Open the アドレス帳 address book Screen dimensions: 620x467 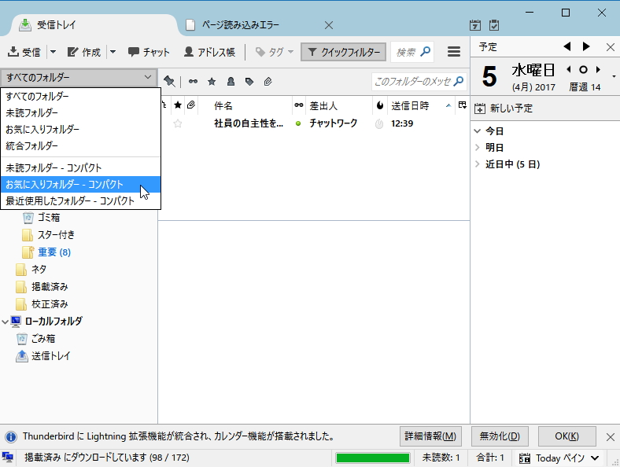point(209,52)
